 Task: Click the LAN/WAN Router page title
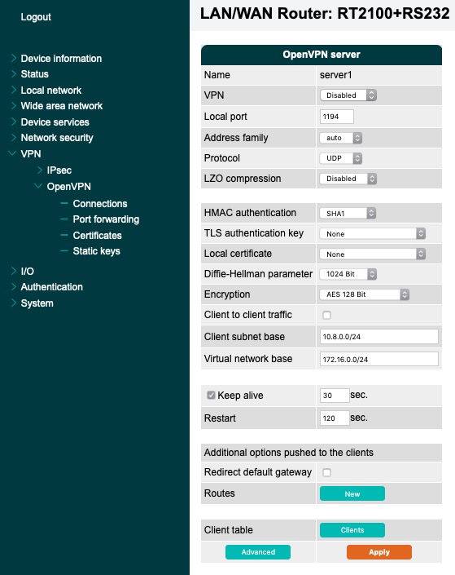click(x=324, y=14)
